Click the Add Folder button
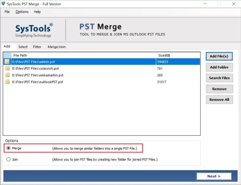The image size is (241, 185). (x=219, y=67)
